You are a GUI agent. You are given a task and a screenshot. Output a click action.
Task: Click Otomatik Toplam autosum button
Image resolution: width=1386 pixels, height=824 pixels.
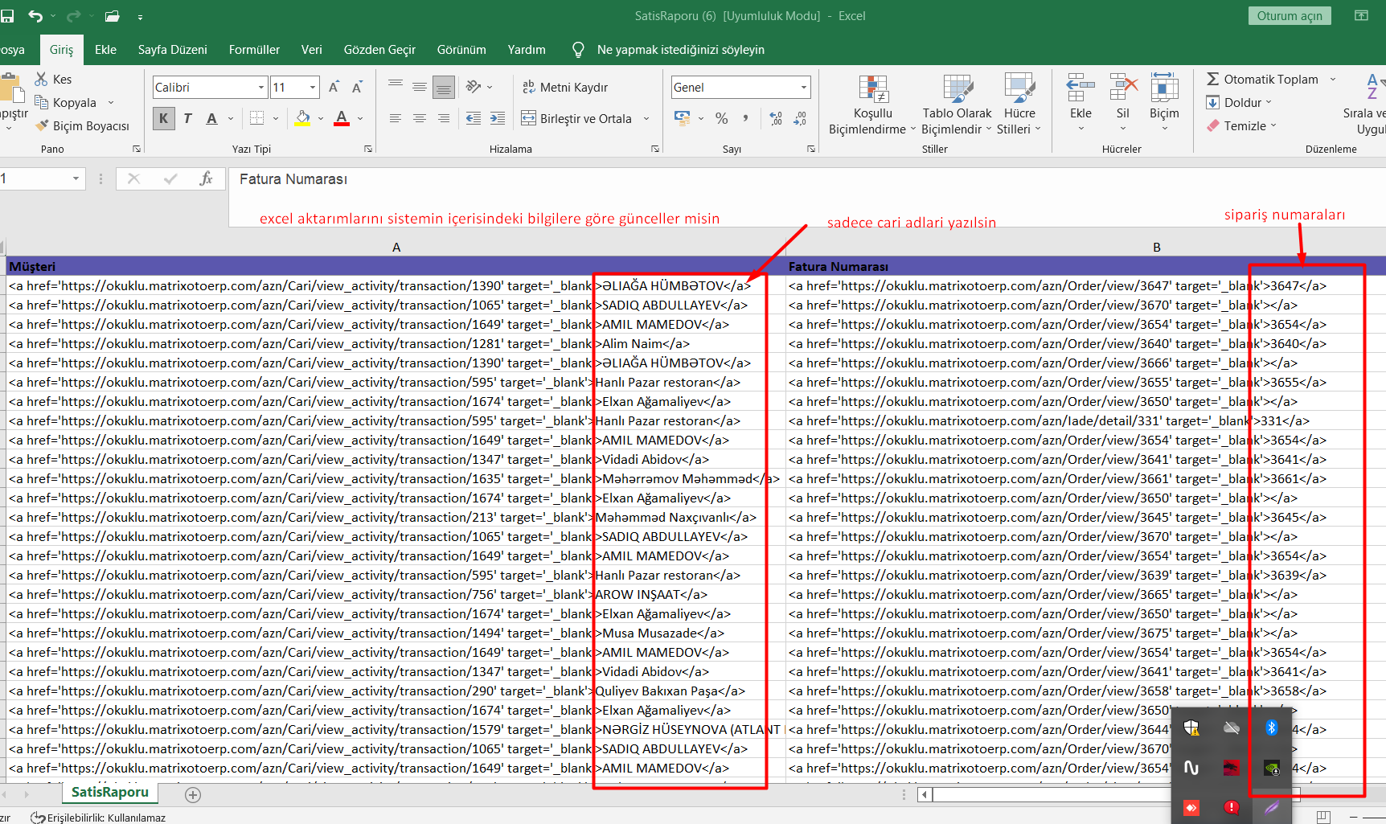[x=1262, y=79]
